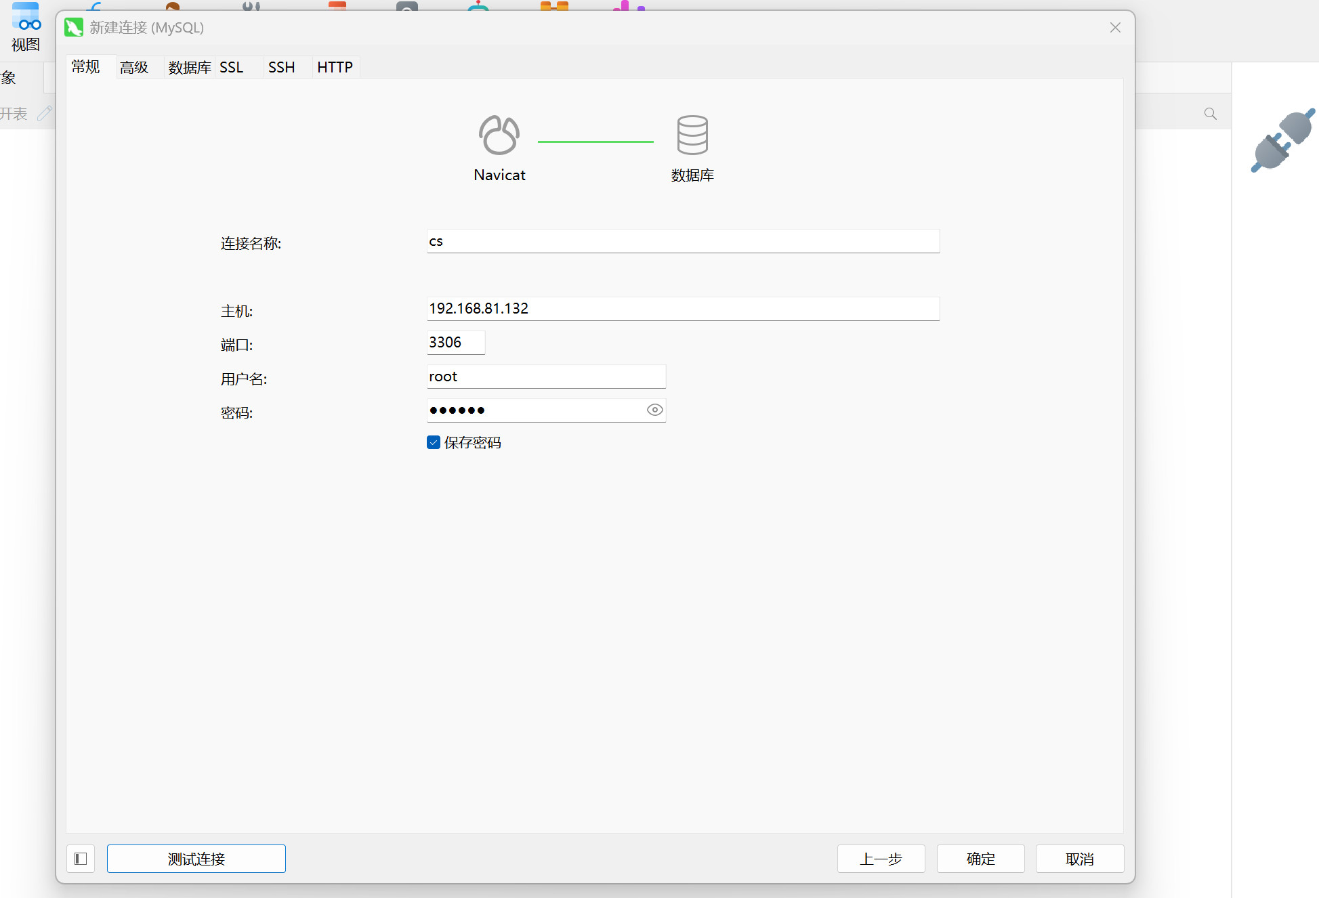1319x898 pixels.
Task: Uncheck the 保存密码 checkbox
Action: pyautogui.click(x=434, y=442)
